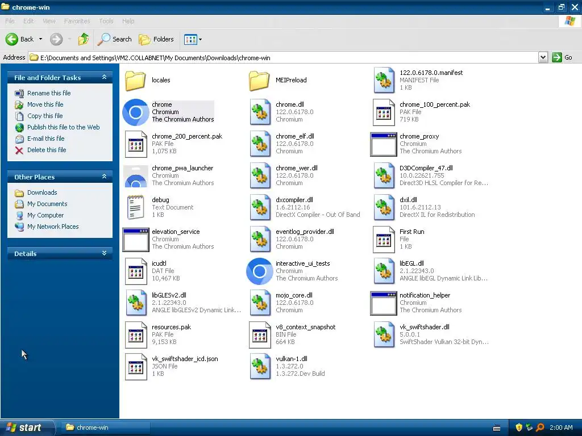Click Rename this file

pos(49,93)
